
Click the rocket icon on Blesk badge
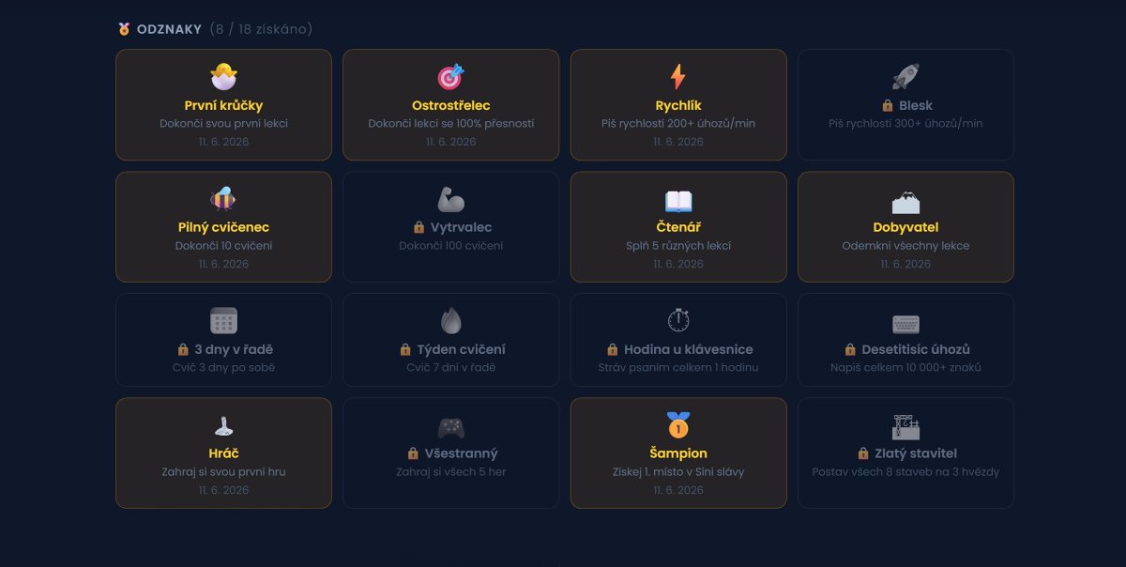pyautogui.click(x=905, y=77)
